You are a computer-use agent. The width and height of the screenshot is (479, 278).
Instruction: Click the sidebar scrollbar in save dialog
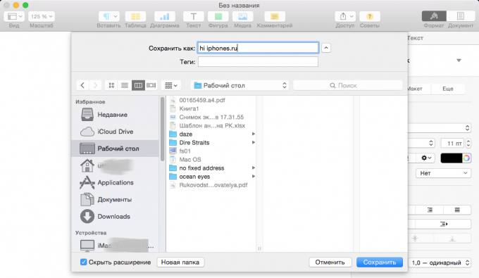pyautogui.click(x=162, y=129)
